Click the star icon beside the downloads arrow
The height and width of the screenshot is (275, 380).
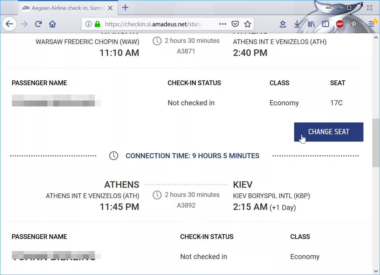(282, 24)
